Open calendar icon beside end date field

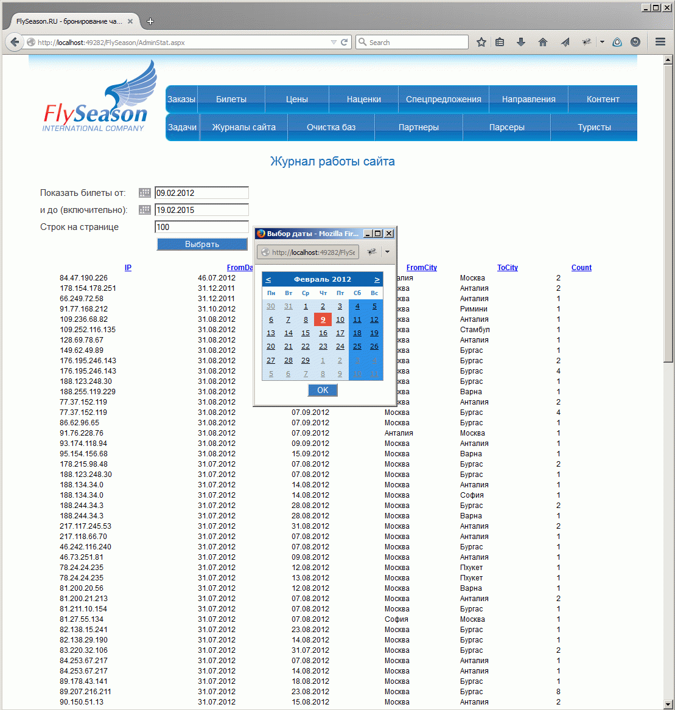point(144,210)
